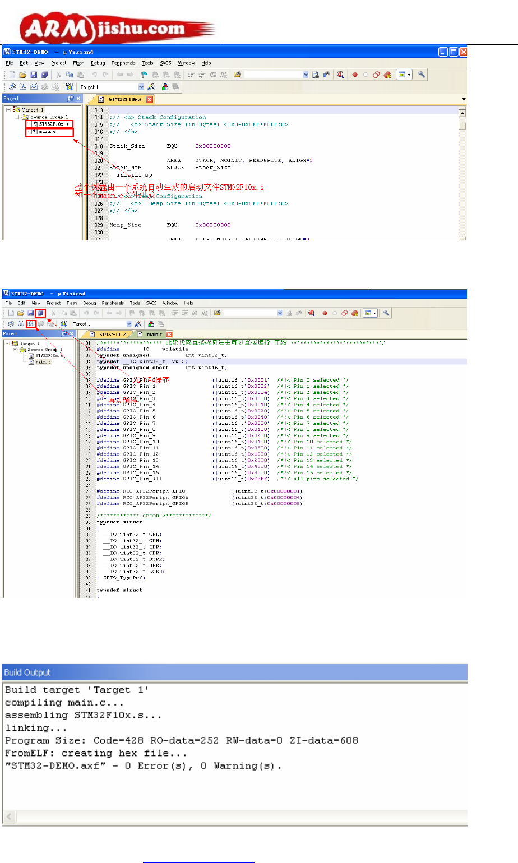Collapse Target 1 node in upper project tree

click(8, 110)
